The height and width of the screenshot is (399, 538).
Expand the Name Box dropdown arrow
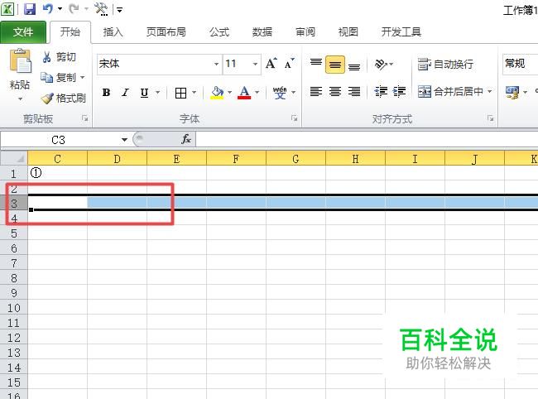pyautogui.click(x=124, y=140)
